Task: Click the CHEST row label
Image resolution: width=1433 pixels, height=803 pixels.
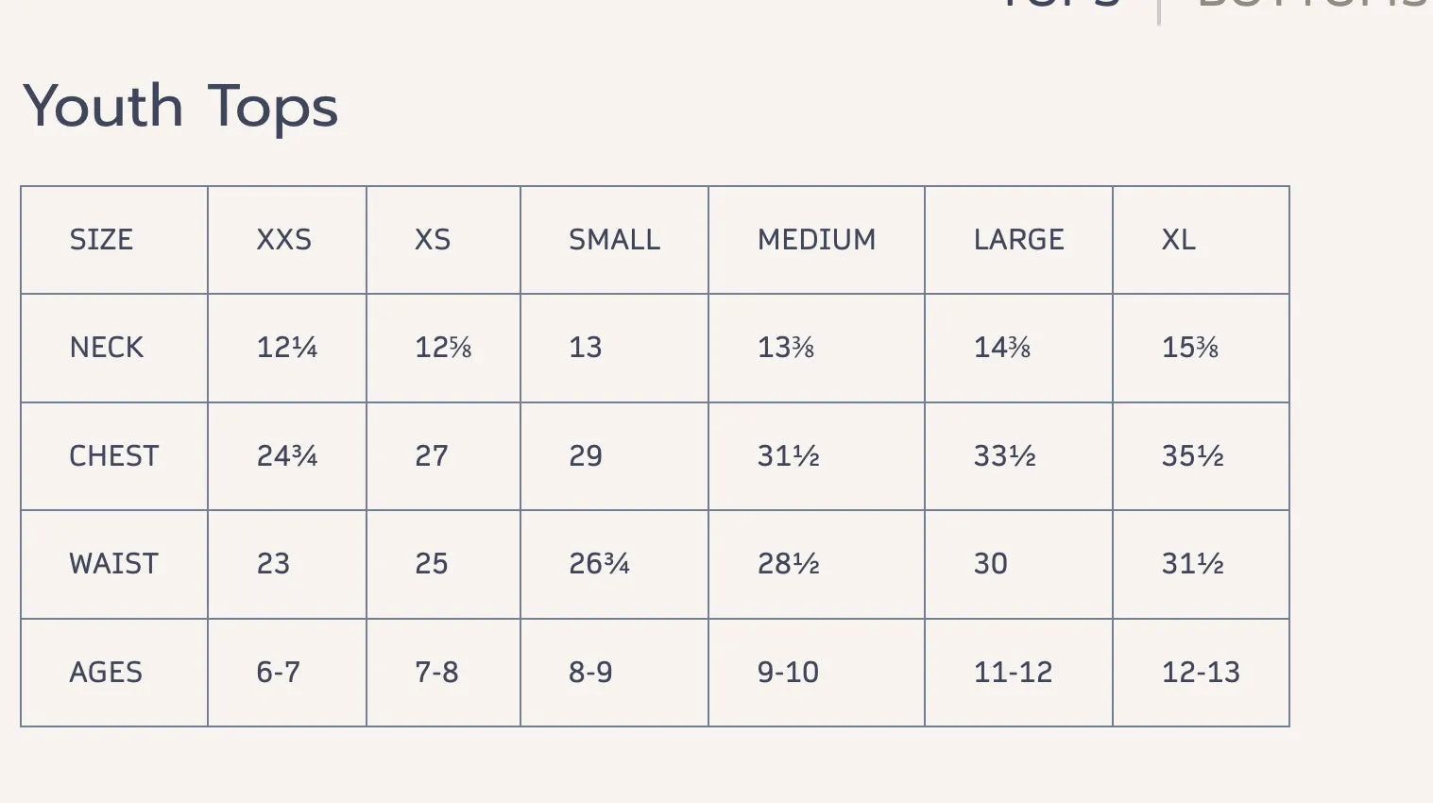Action: (114, 456)
